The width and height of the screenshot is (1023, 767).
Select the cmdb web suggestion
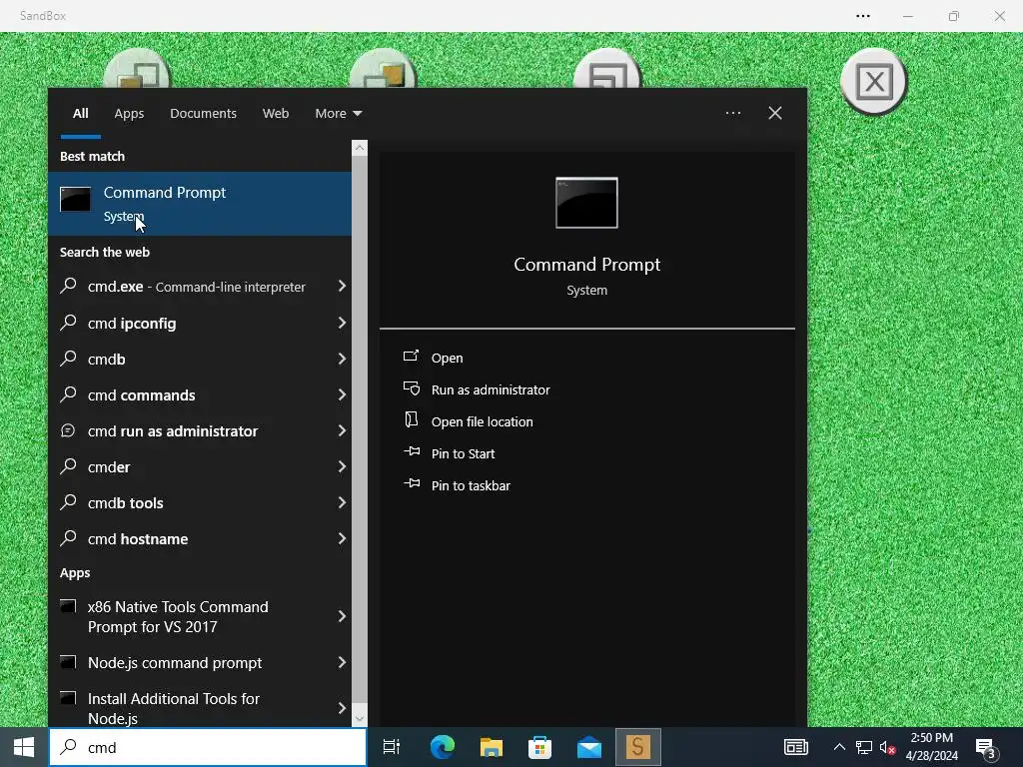(x=200, y=359)
